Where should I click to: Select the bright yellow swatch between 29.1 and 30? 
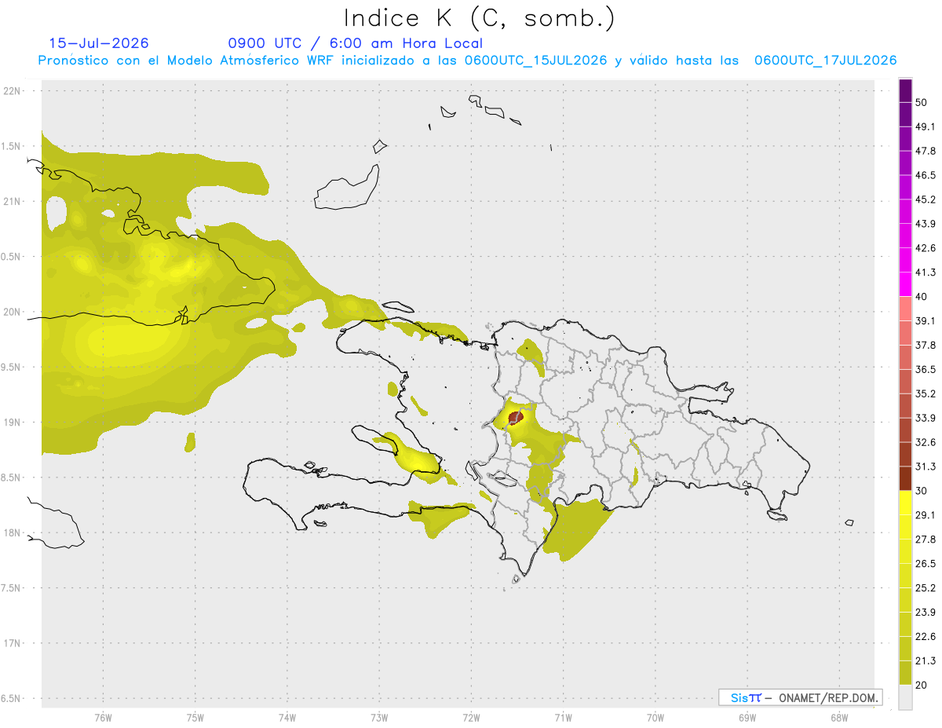(905, 503)
